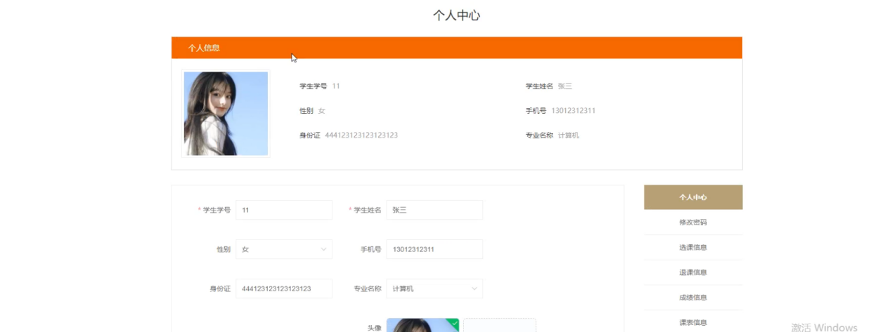892x332 pixels.
Task: Click the 学生学号 value 11 in info card
Action: [336, 86]
